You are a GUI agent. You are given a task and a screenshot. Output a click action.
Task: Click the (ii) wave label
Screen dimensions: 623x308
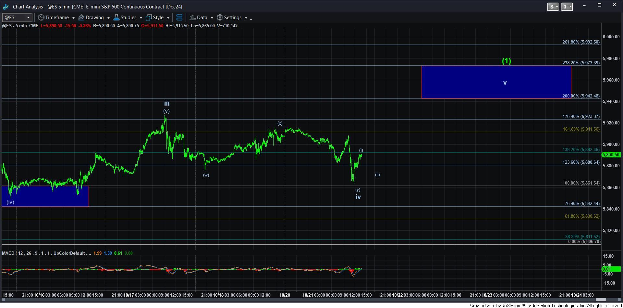pyautogui.click(x=377, y=175)
